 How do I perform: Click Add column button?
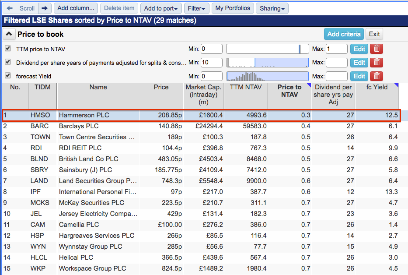pos(76,8)
